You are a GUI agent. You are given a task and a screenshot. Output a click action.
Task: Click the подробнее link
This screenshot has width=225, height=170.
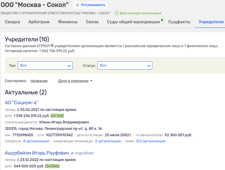click(84, 153)
